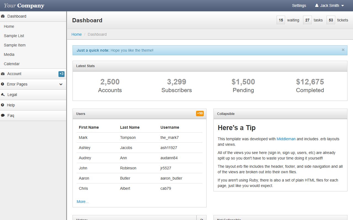Click the 27 tasks counter
The image size is (353, 220).
pyautogui.click(x=313, y=20)
